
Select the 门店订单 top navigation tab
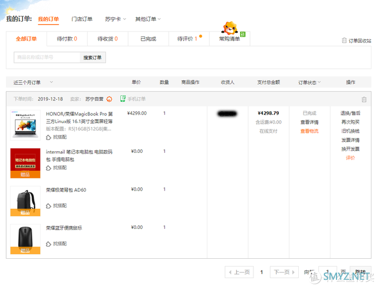click(81, 19)
